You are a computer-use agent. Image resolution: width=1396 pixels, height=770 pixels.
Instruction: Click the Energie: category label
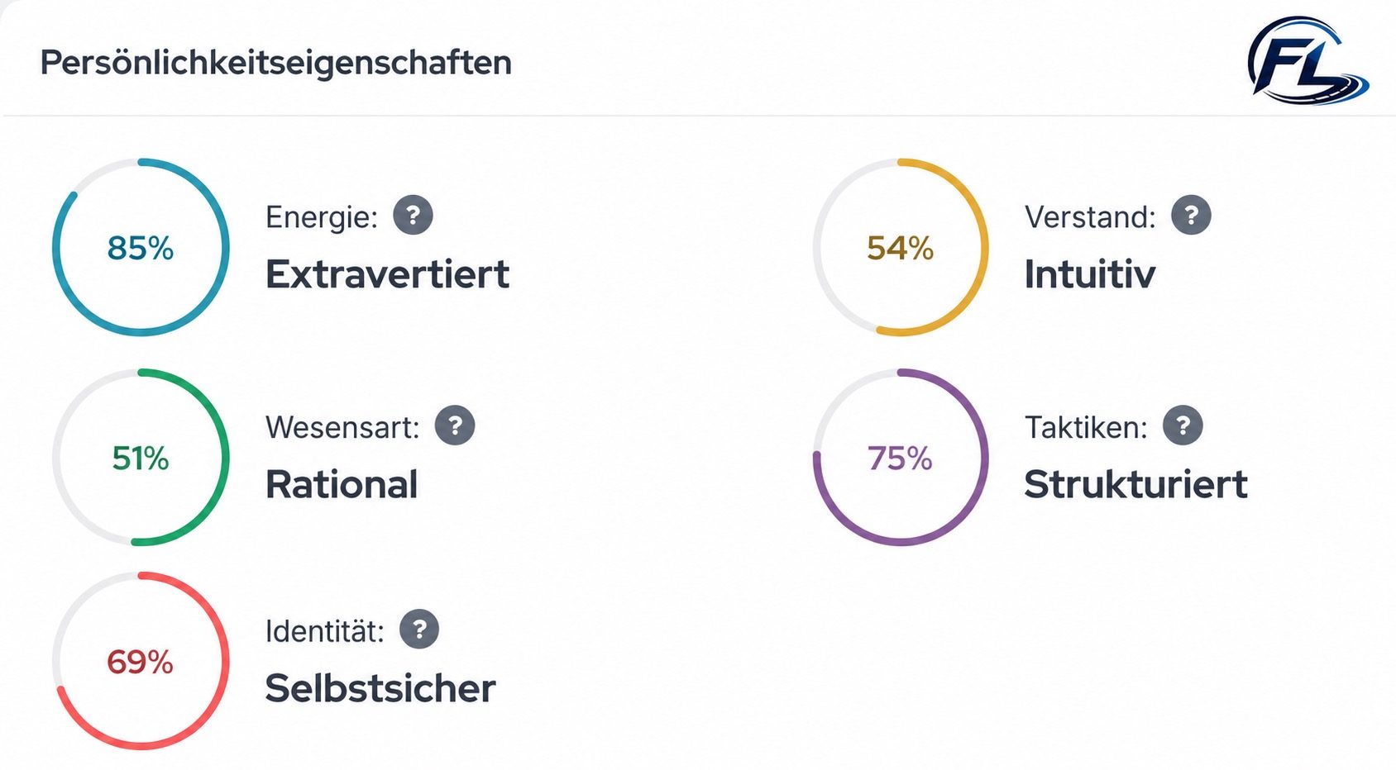click(322, 217)
